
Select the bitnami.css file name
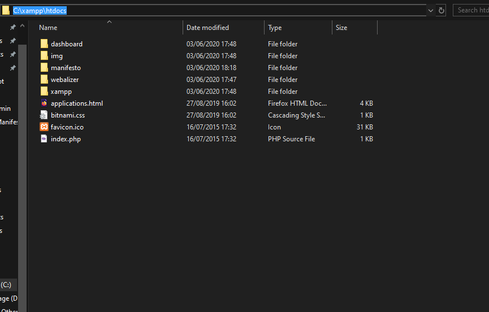click(x=68, y=115)
